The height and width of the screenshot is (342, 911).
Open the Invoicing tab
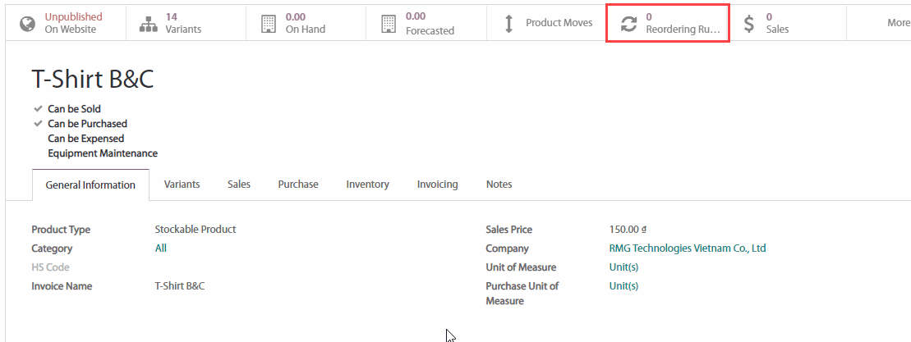437,185
